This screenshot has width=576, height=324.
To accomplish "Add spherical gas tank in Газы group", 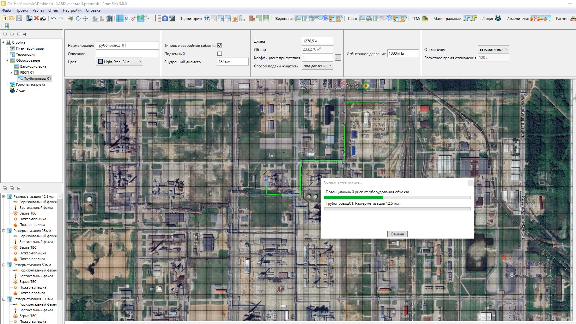I will (x=369, y=18).
